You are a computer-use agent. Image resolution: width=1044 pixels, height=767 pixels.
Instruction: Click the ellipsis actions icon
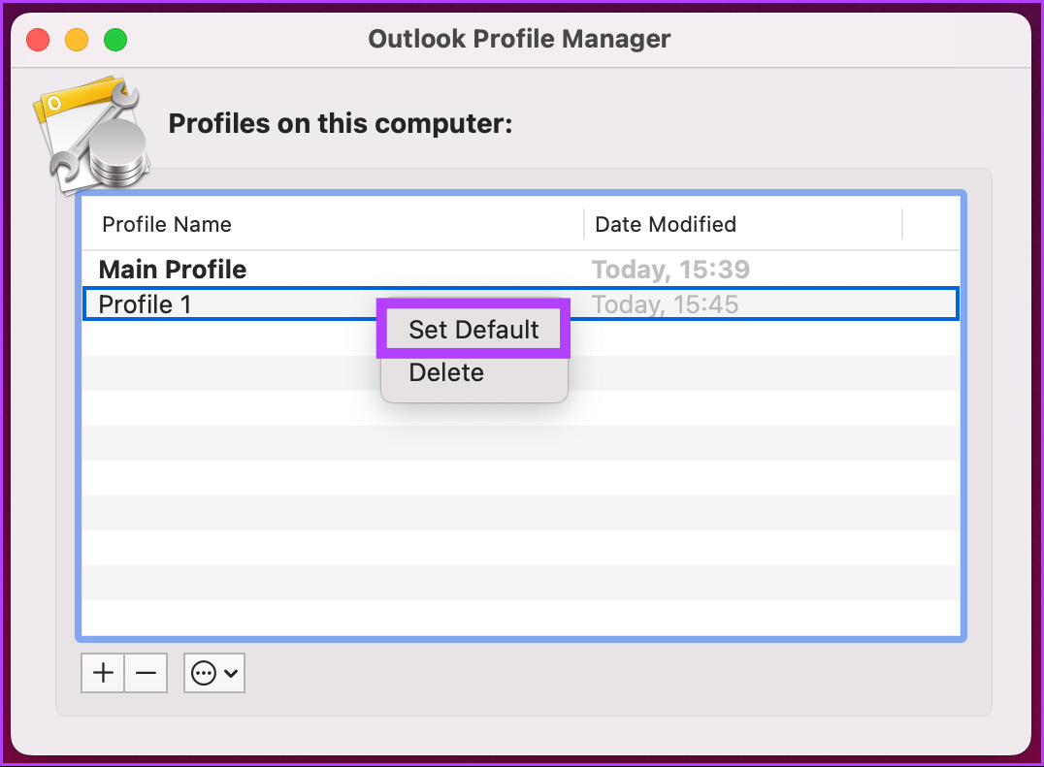tap(206, 672)
